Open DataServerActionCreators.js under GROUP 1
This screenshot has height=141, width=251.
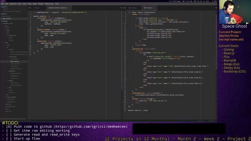click(12, 11)
